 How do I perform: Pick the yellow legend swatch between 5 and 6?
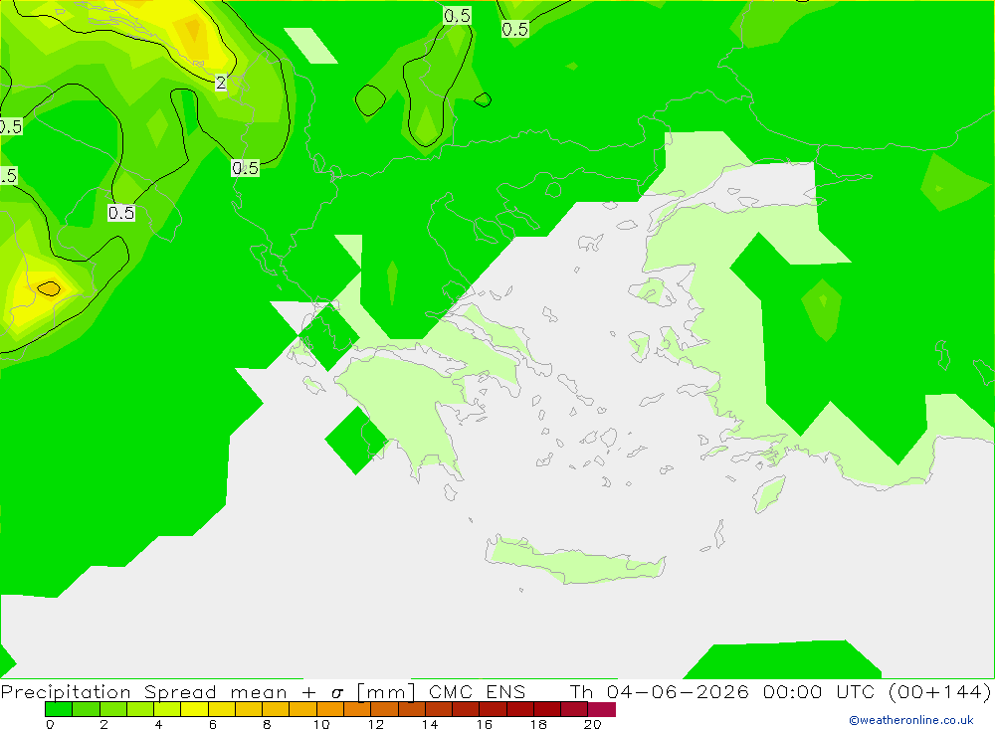[194, 709]
